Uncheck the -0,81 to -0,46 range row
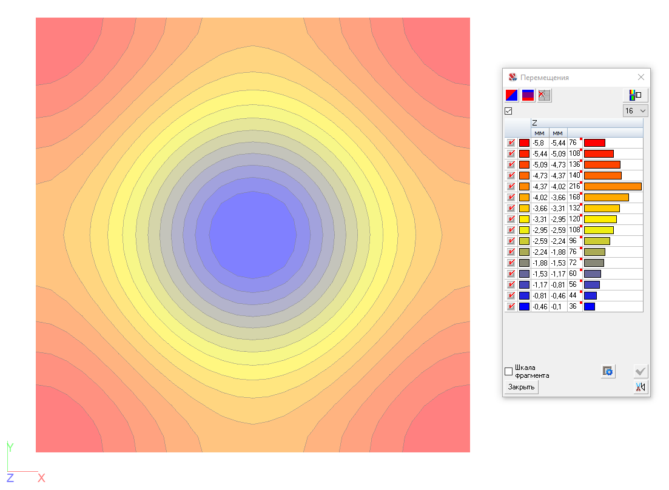Screen dimensions: 669x490 (x=511, y=295)
